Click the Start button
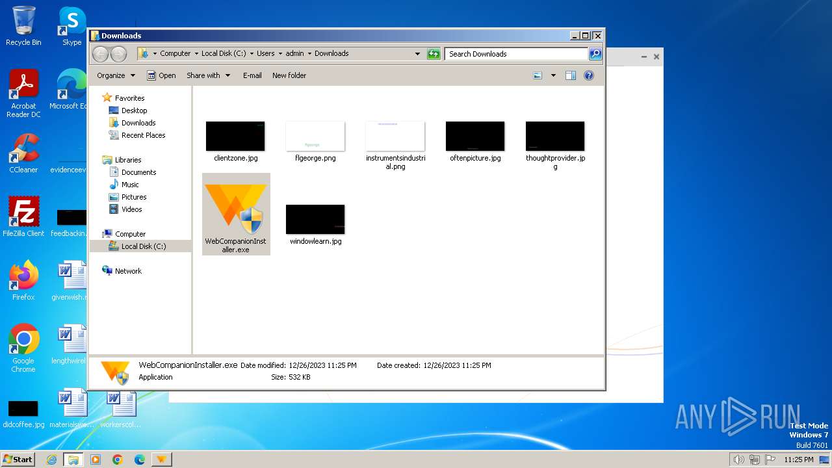Image resolution: width=832 pixels, height=468 pixels. click(18, 460)
